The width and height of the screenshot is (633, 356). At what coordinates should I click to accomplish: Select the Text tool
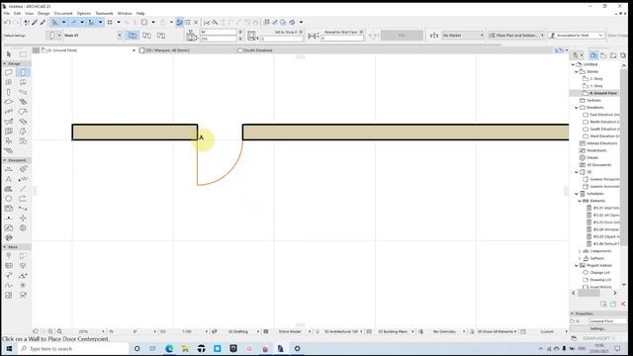tap(9, 179)
